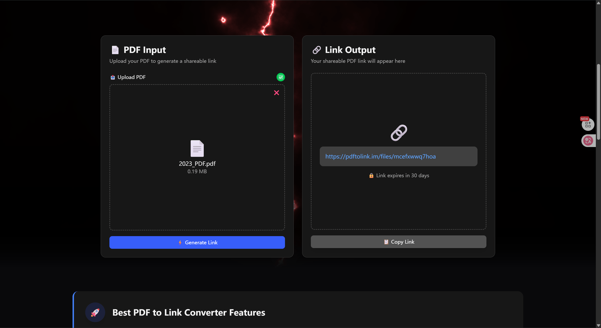Viewport: 601px width, 328px height.
Task: Click the small Upload PDF label icon
Action: point(113,78)
